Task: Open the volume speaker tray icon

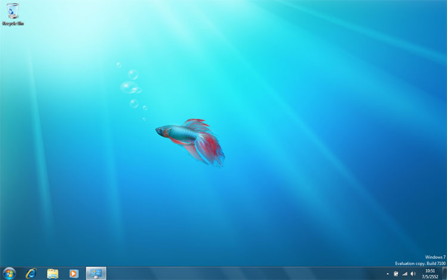Action: click(x=413, y=273)
